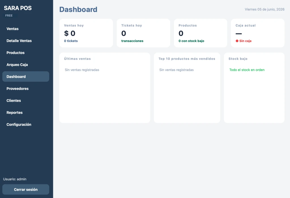Viewport: 290px width, 198px height.
Task: Navigate to Proveedores
Action: (x=26, y=89)
